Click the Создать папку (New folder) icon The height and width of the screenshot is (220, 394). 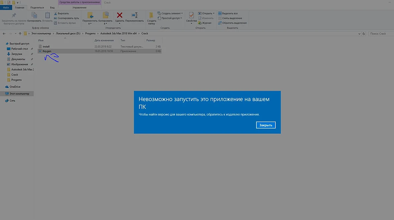click(x=151, y=15)
